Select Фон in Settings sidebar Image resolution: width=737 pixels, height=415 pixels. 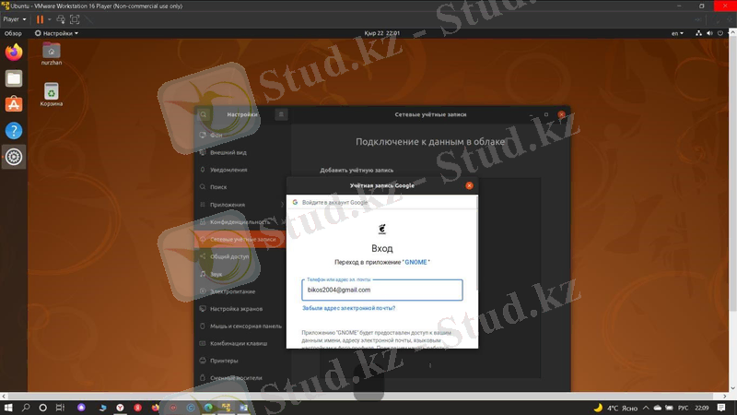click(x=240, y=135)
